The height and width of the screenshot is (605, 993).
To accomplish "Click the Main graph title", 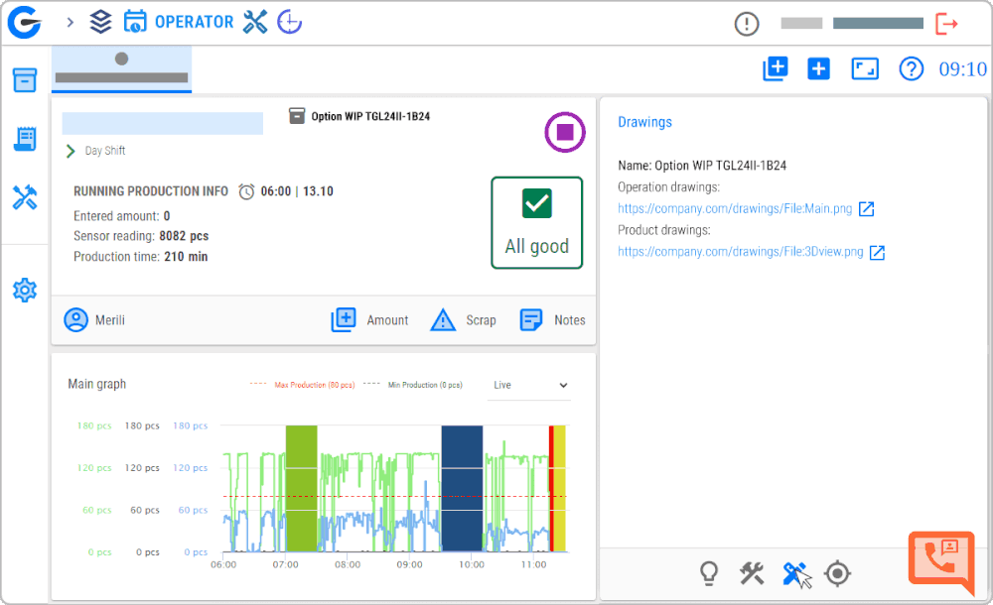I will click(97, 384).
